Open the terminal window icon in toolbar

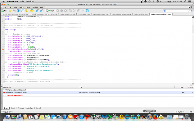click(87, 11)
